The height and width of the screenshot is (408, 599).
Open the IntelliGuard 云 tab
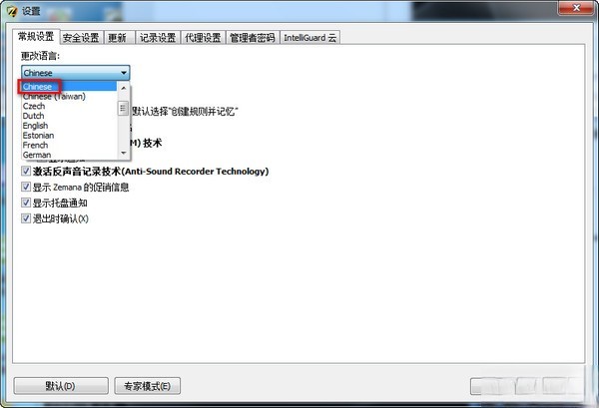tap(309, 37)
